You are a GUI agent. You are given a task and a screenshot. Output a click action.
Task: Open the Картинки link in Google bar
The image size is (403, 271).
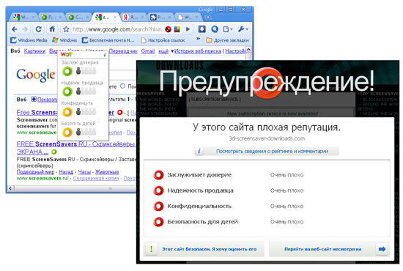pos(34,51)
